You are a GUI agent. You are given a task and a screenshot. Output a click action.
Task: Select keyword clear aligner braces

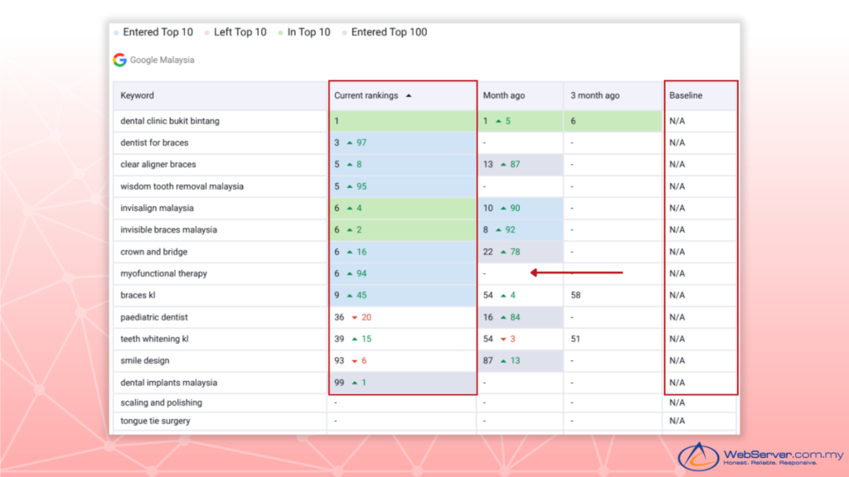[x=158, y=165]
